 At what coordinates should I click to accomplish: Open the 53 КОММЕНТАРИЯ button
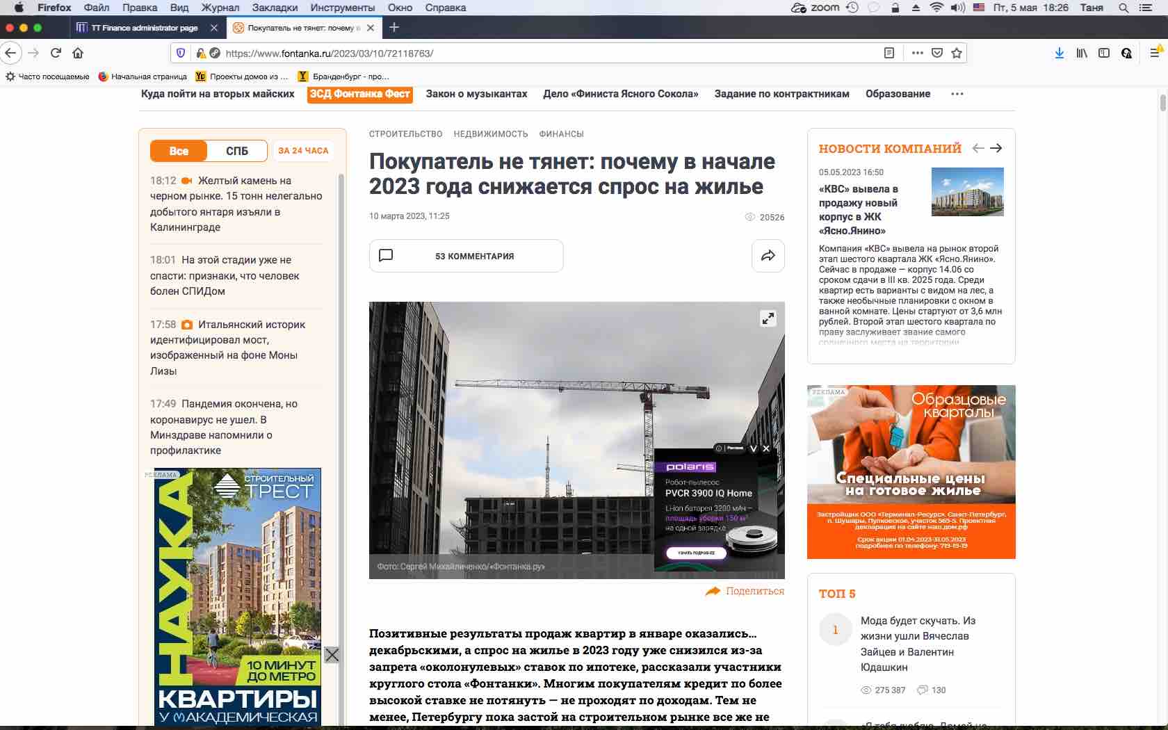coord(466,256)
